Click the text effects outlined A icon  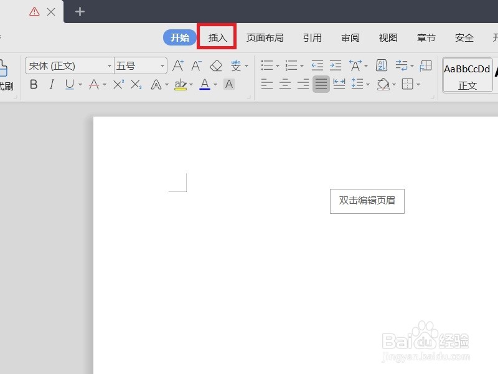(x=156, y=85)
